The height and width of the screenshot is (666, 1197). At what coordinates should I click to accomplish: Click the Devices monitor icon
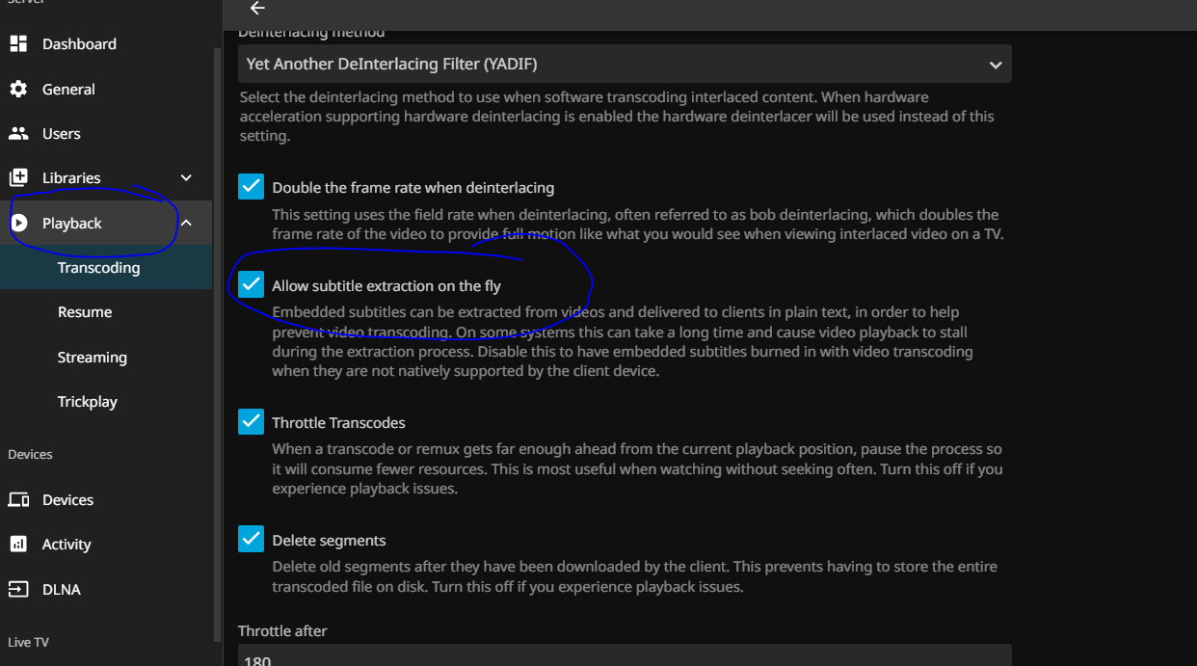coord(18,500)
